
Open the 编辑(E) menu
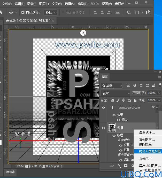click(x=19, y=4)
